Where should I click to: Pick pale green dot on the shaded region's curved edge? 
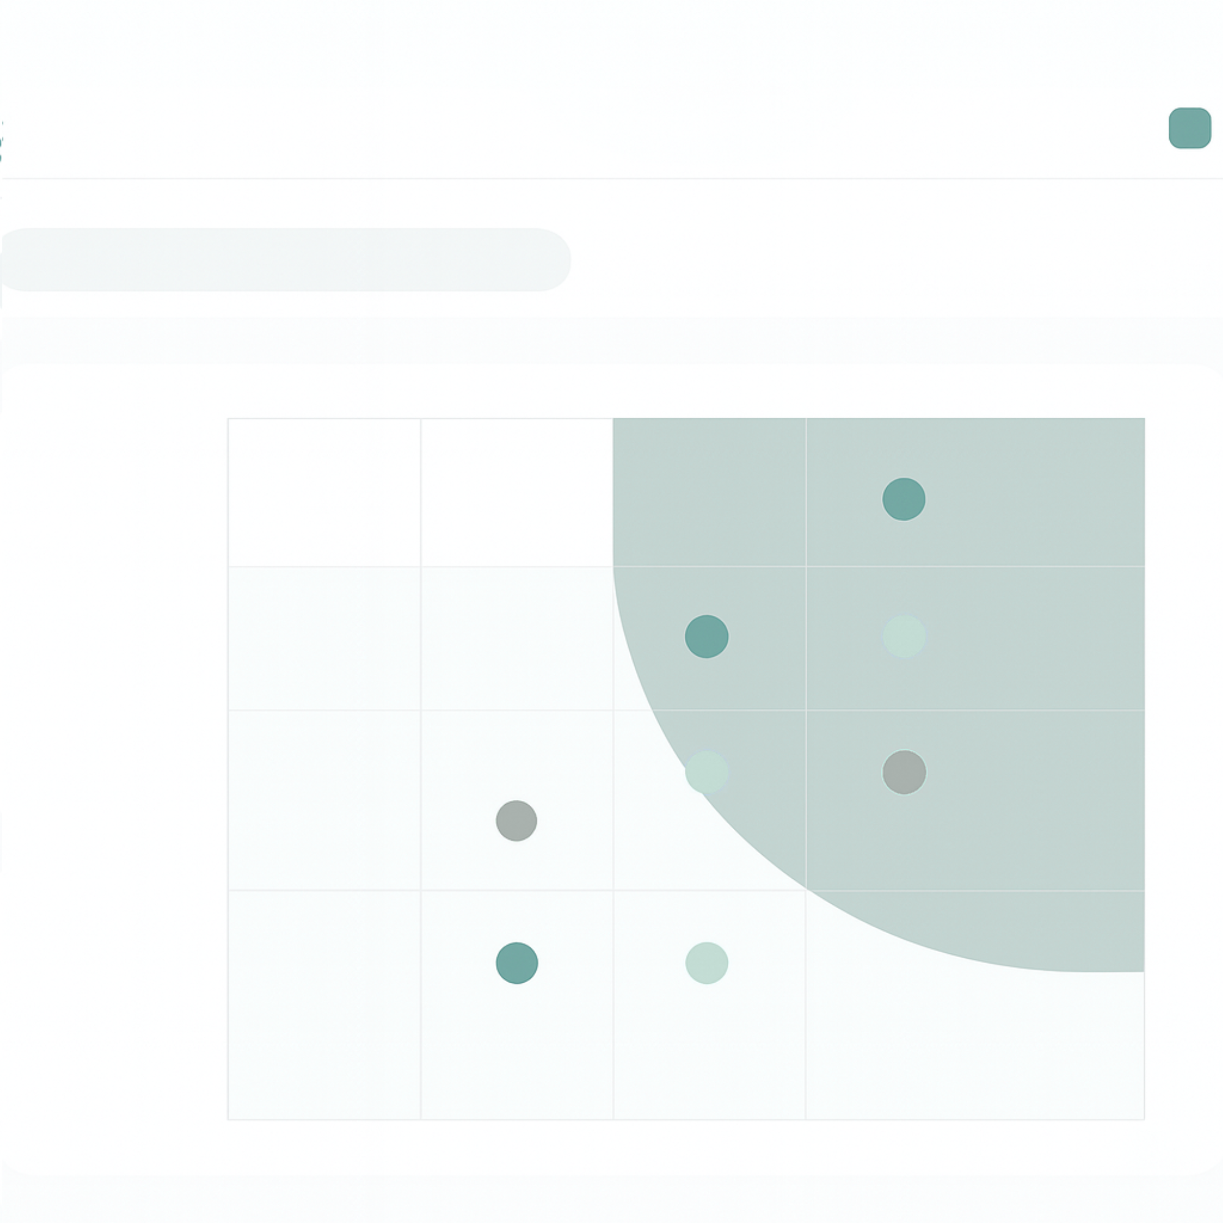706,772
